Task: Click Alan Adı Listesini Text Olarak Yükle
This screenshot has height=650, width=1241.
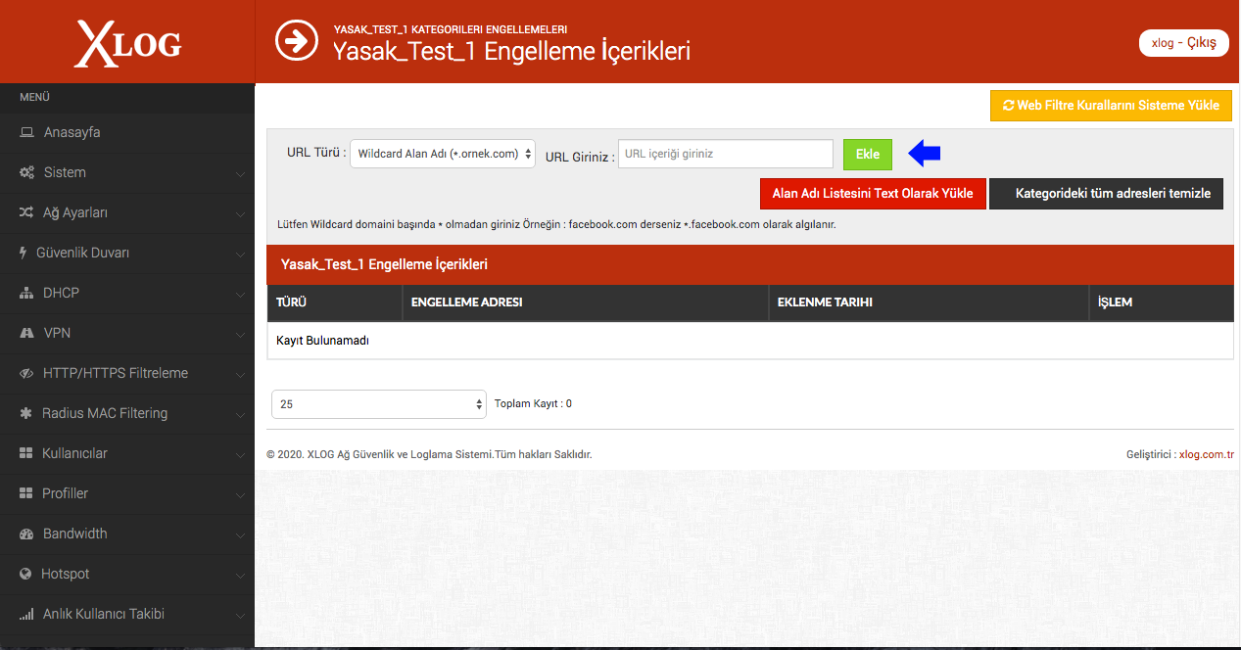Action: [x=873, y=193]
